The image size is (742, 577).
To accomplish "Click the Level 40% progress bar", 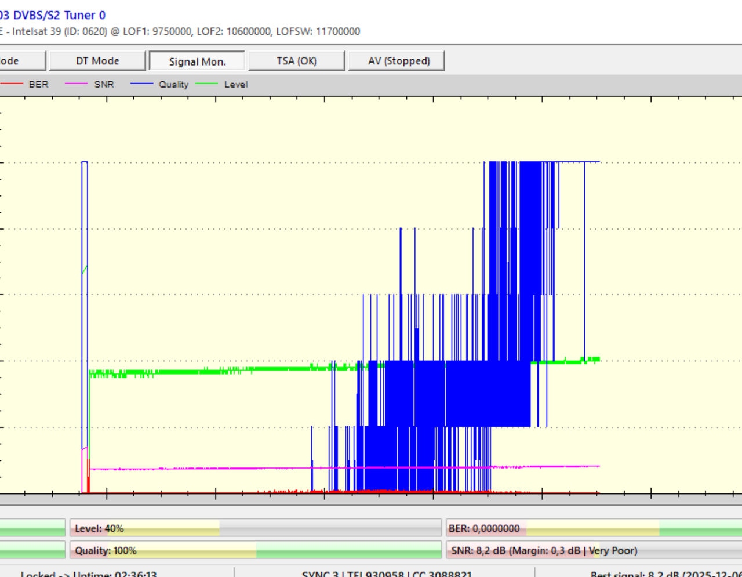I will (x=256, y=528).
